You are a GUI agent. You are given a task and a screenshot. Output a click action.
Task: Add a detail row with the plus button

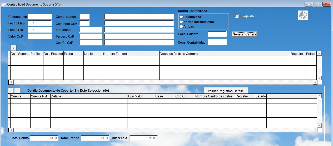[x=11, y=90]
